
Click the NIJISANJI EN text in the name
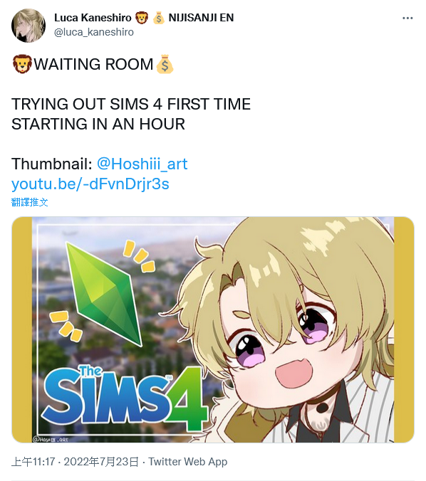point(201,18)
